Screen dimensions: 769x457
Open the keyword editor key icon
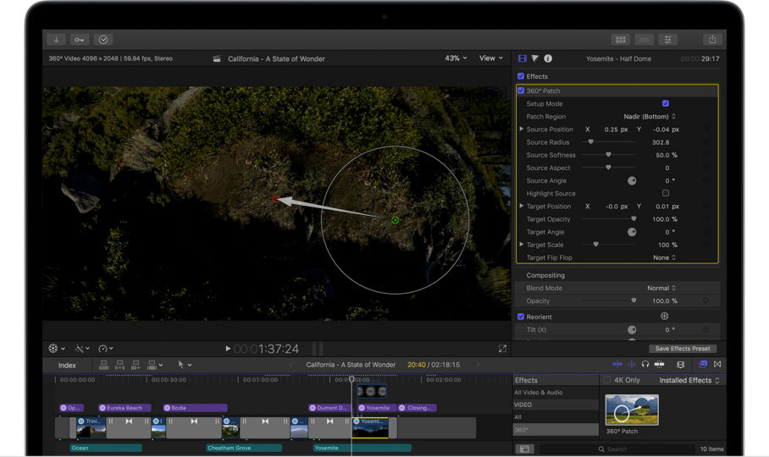coord(80,40)
